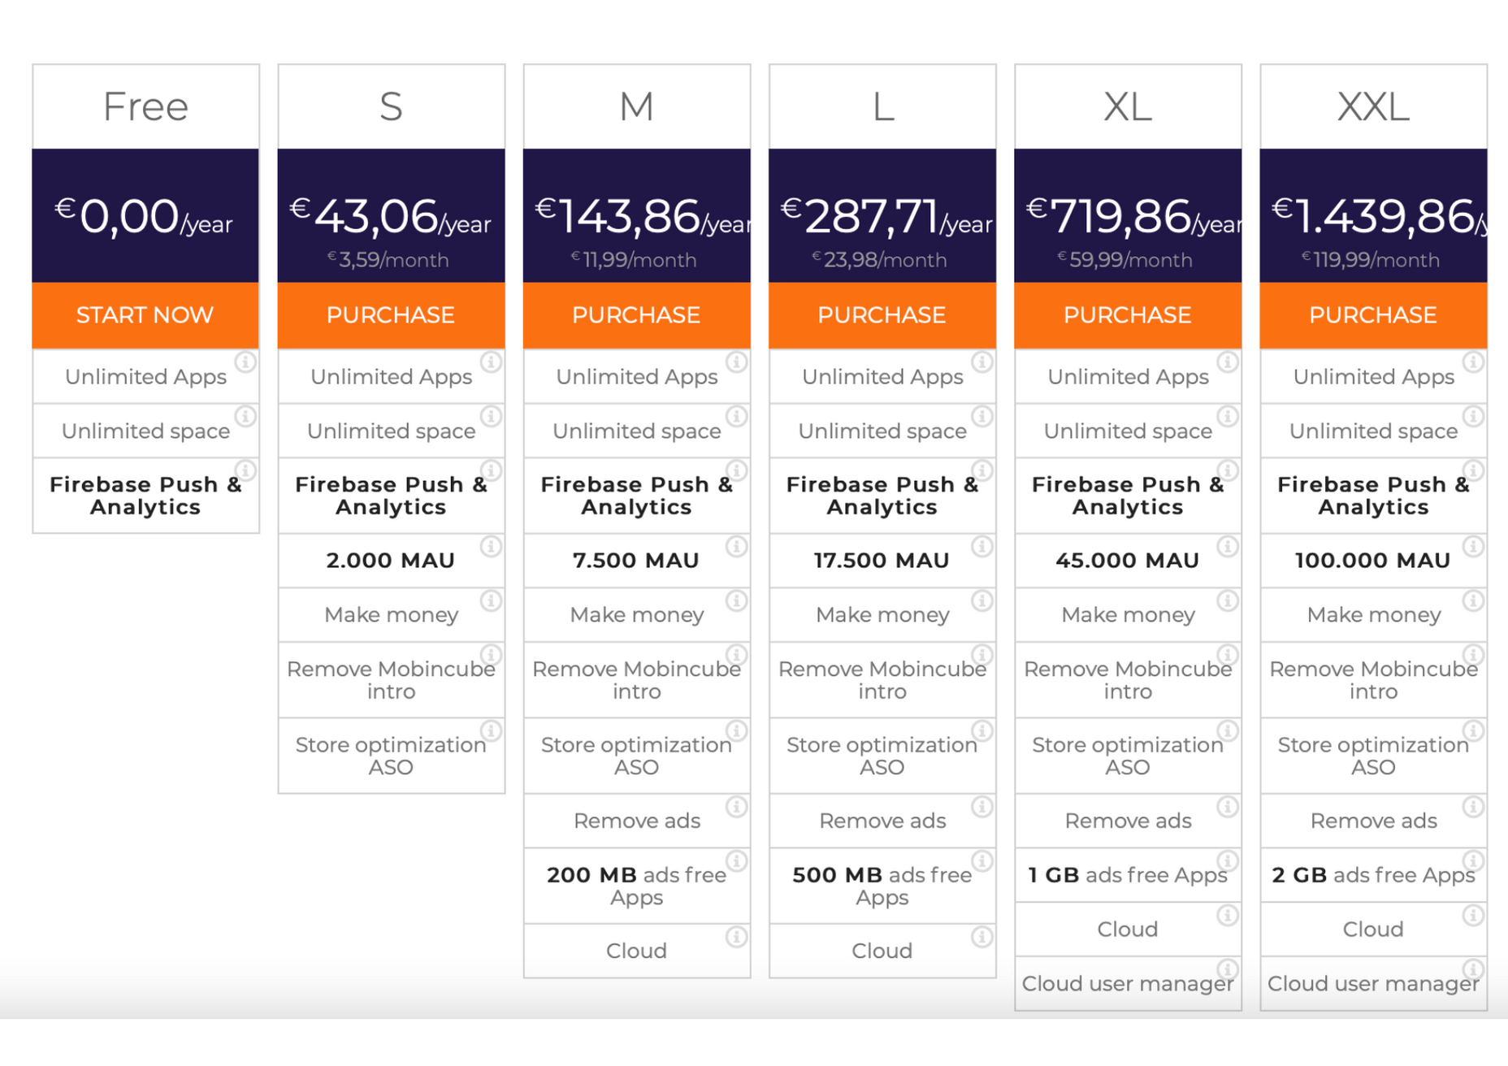
Task: Click Make money text in XL plan
Action: [x=1128, y=615]
